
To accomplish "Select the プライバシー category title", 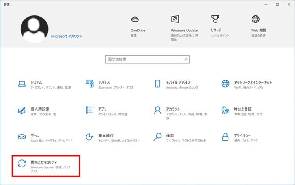I will (x=242, y=136).
